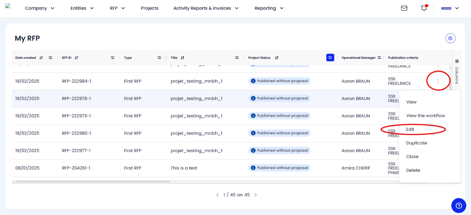Click page indicator 1 / 45 on 45
This screenshot has height=215, width=471.
(x=236, y=195)
